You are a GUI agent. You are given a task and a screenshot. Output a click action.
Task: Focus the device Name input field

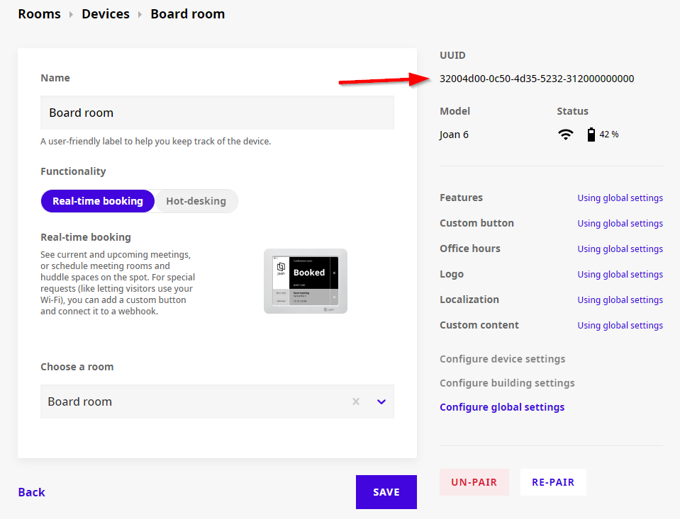tap(217, 113)
